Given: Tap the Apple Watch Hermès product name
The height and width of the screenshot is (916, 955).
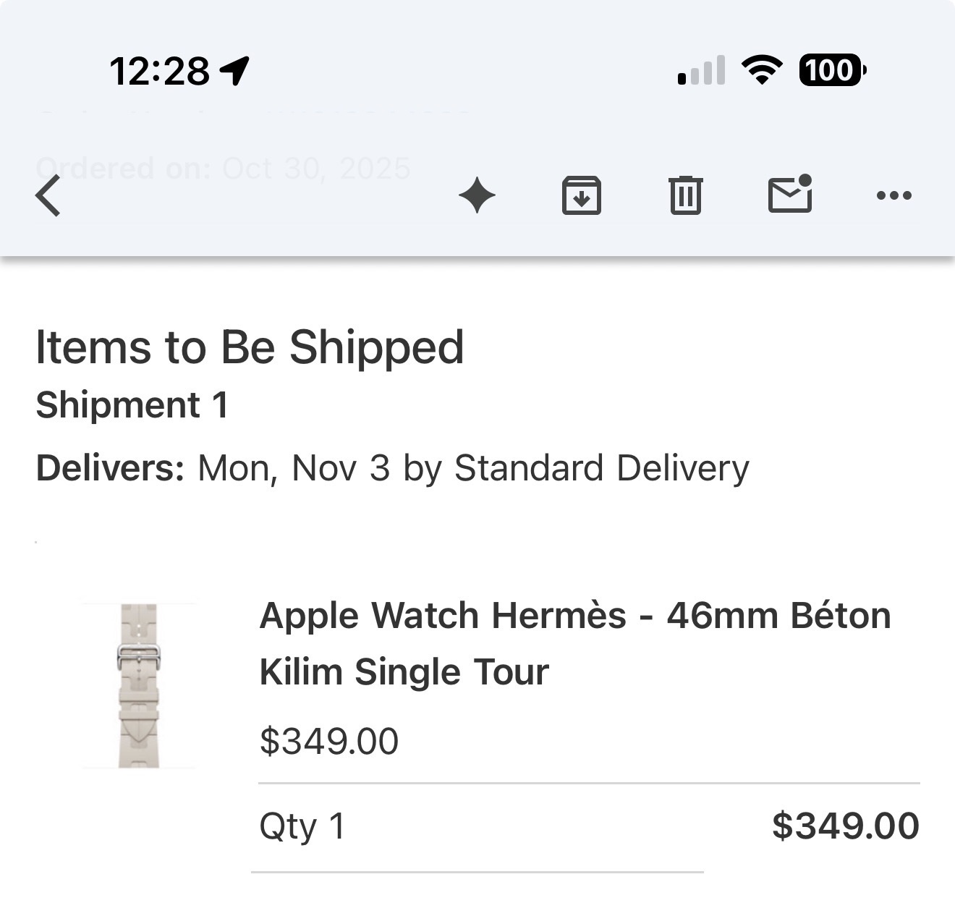Looking at the screenshot, I should pyautogui.click(x=574, y=643).
